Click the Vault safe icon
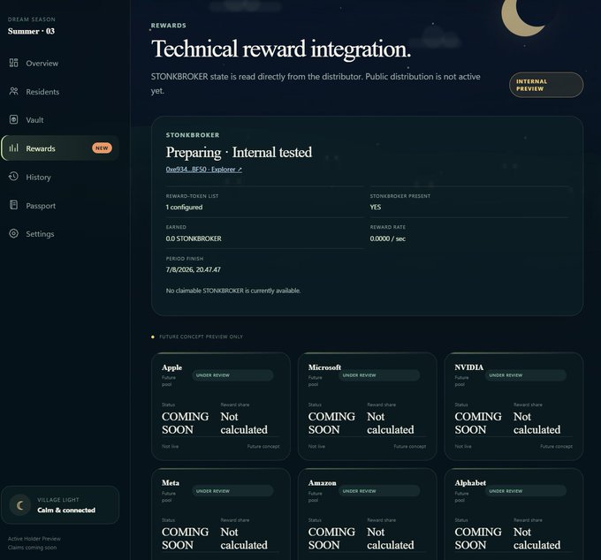Viewport: 601px width, 560px height. click(x=14, y=119)
